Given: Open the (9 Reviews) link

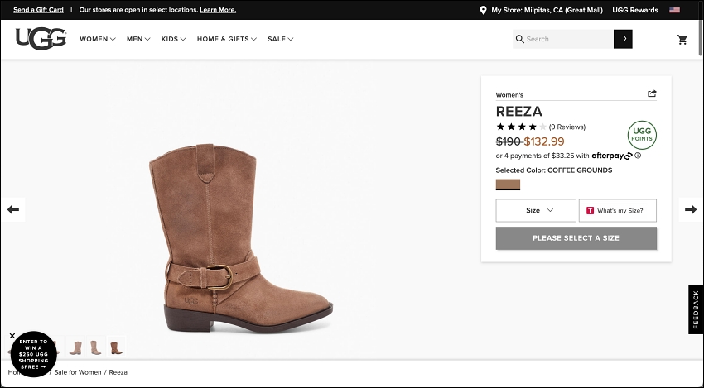Looking at the screenshot, I should pos(567,127).
